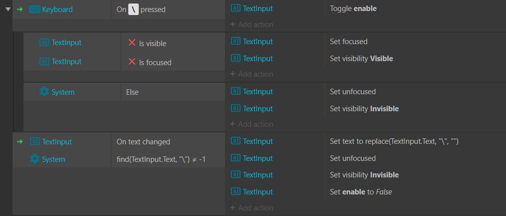Click the TextInput icon beside On text changed
The image size is (506, 216).
(35, 141)
